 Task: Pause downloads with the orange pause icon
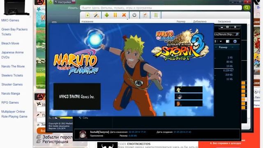point(115,15)
